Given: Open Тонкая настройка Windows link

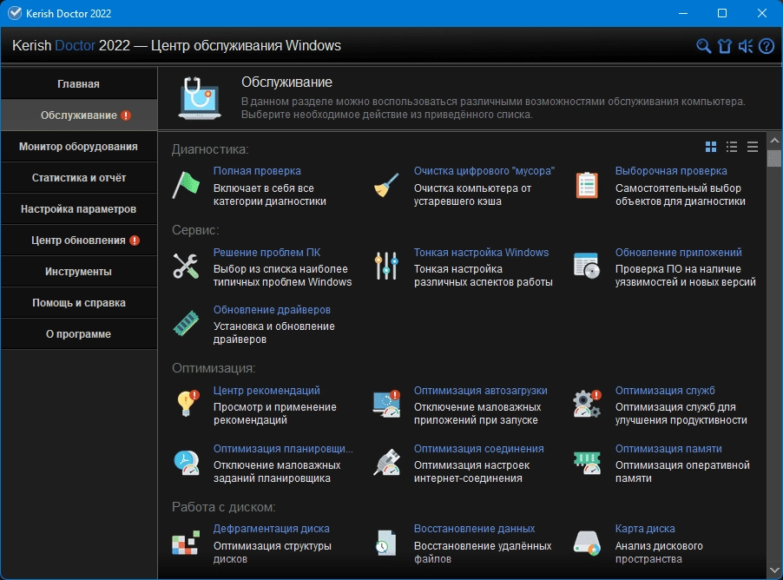Looking at the screenshot, I should [x=482, y=253].
